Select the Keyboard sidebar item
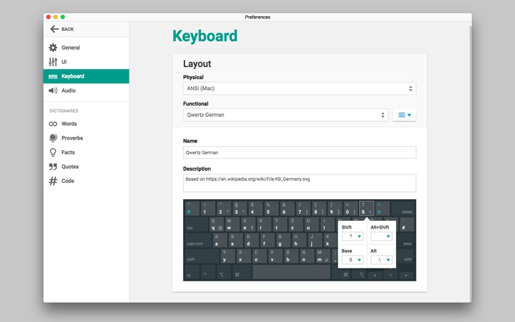Screen dimensions: 515x322 click(x=86, y=76)
